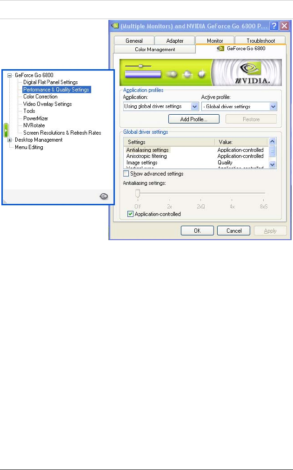The height and width of the screenshot is (470, 293).
Task: Click the Cancel button
Action: coord(234,230)
